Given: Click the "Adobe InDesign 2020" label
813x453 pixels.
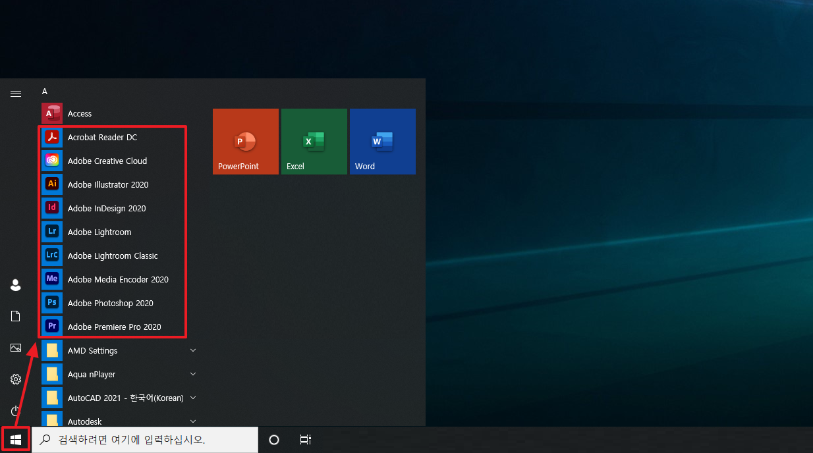Looking at the screenshot, I should pos(107,208).
